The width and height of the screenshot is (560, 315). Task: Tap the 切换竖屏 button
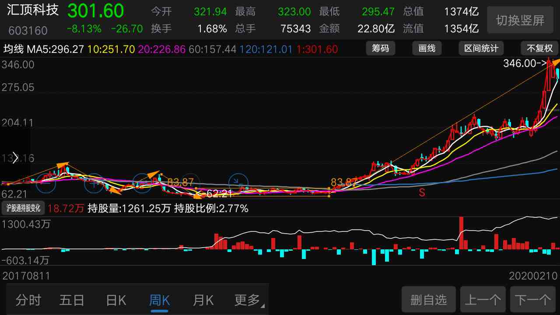coord(520,20)
